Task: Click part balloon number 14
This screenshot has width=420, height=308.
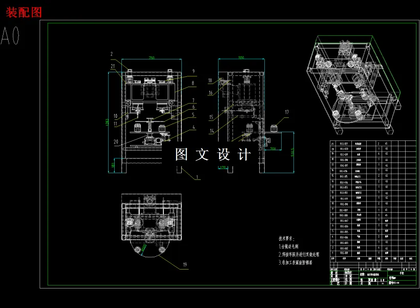Action: click(212, 131)
